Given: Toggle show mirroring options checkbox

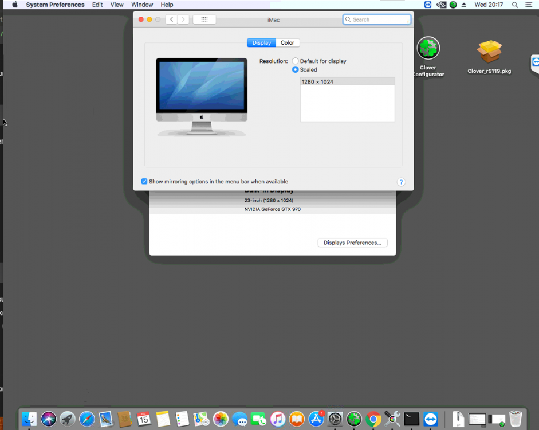Looking at the screenshot, I should click(144, 181).
